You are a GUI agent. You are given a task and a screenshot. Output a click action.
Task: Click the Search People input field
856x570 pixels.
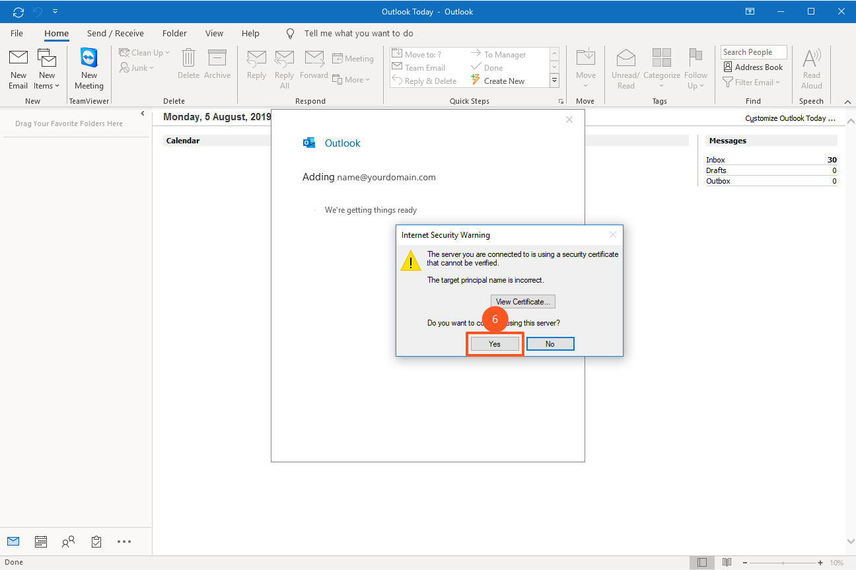coord(753,52)
